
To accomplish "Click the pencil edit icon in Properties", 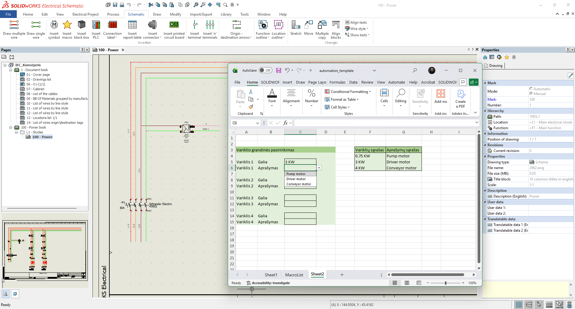I will (x=571, y=76).
